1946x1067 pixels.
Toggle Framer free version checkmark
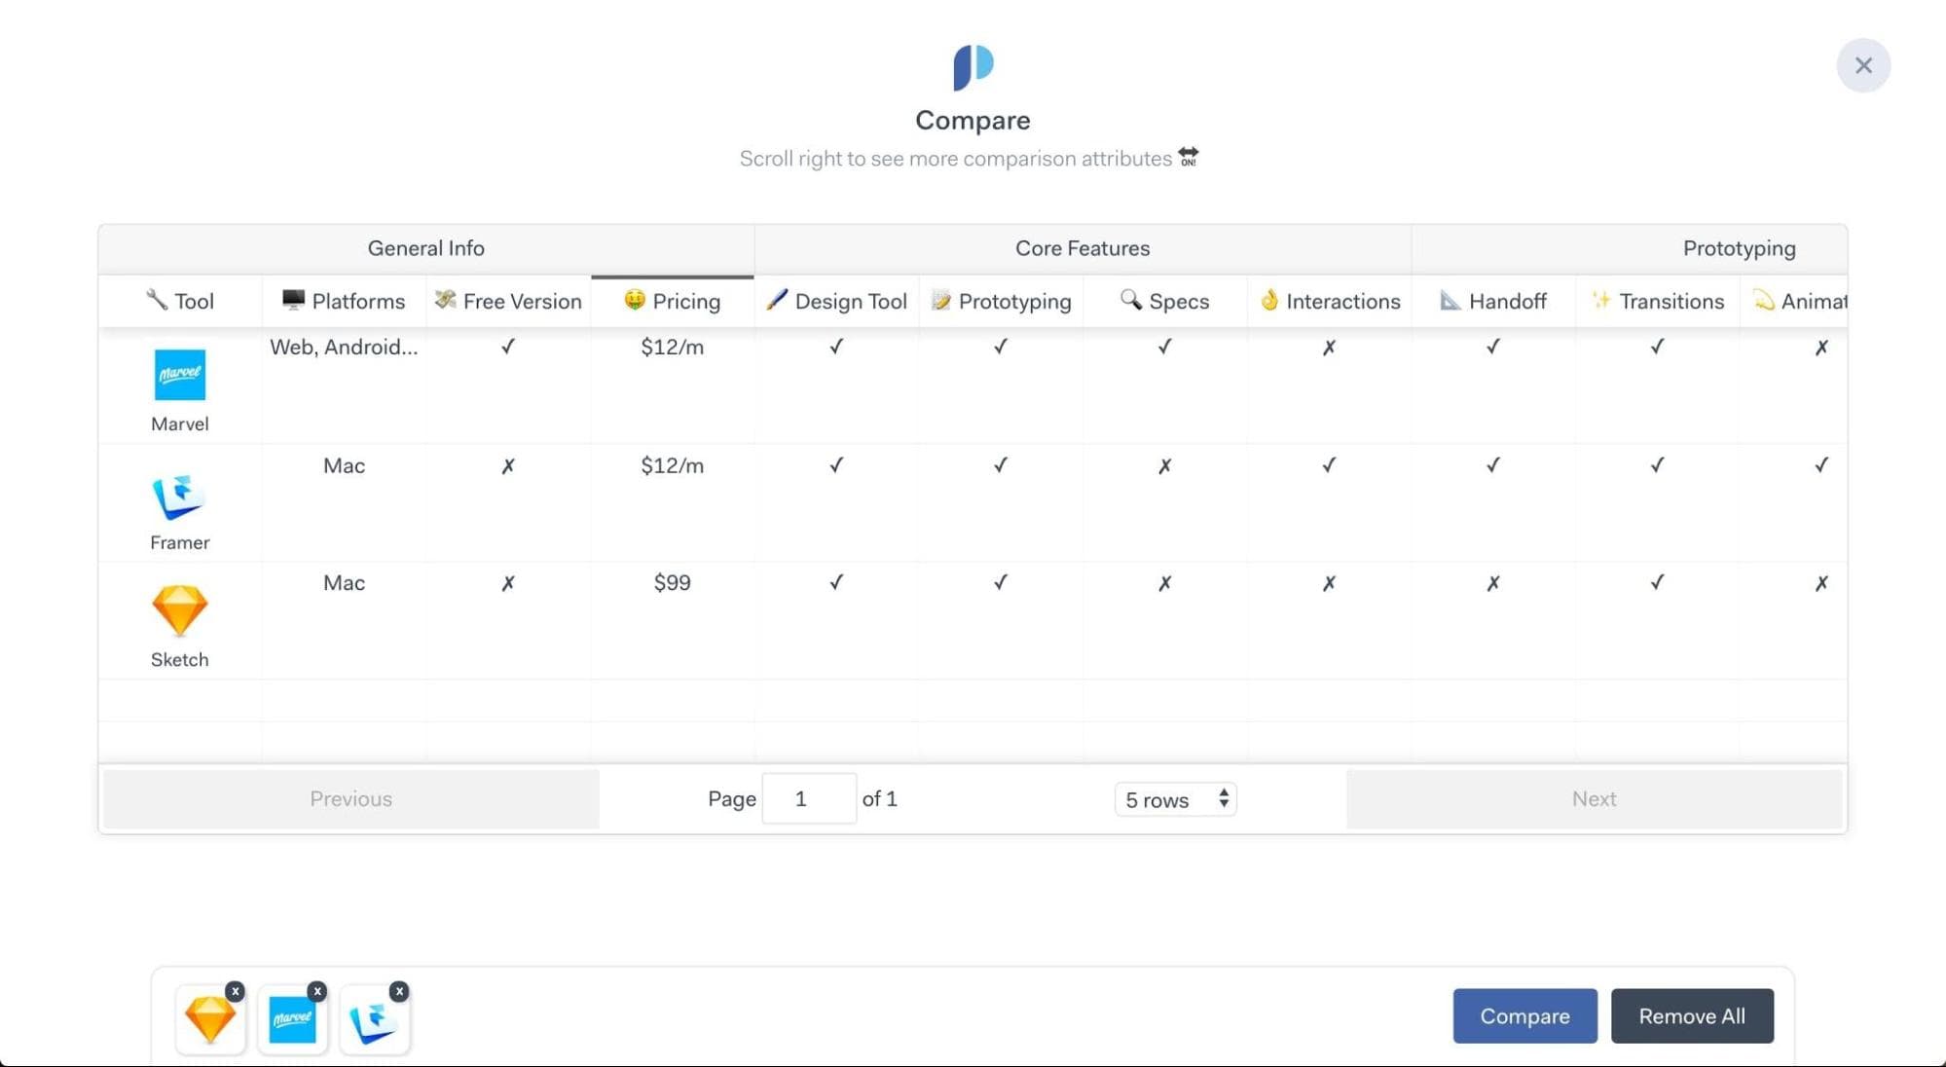click(507, 465)
